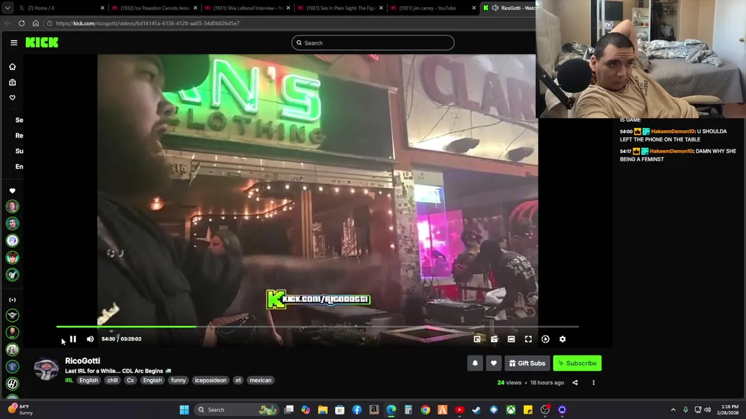Open YouTube app from taskbar

pyautogui.click(x=459, y=410)
